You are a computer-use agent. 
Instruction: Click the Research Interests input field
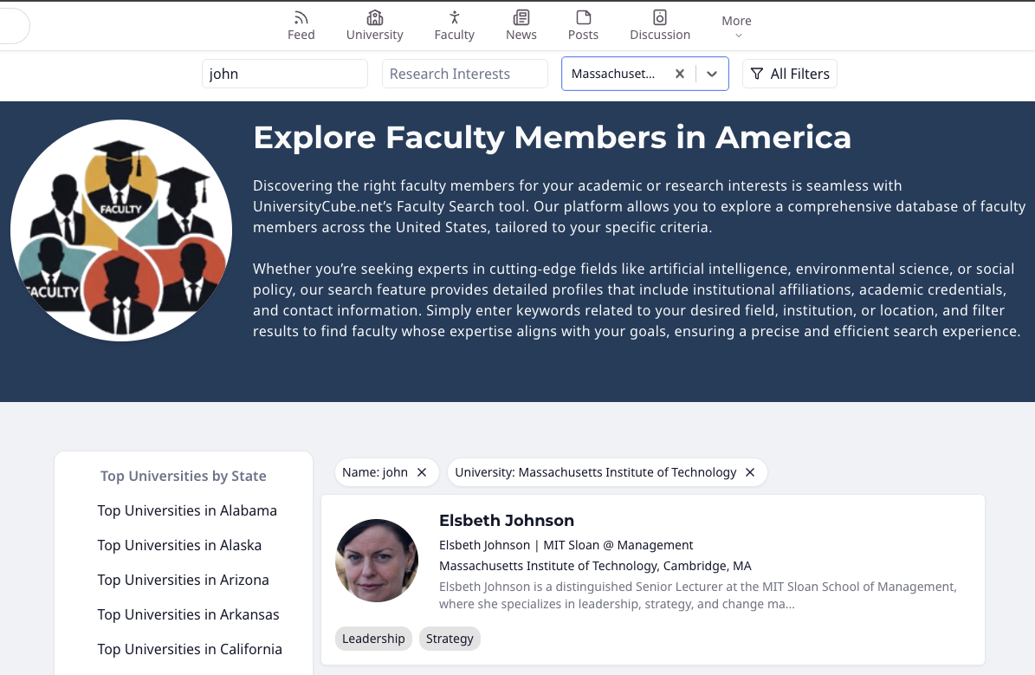tap(465, 74)
